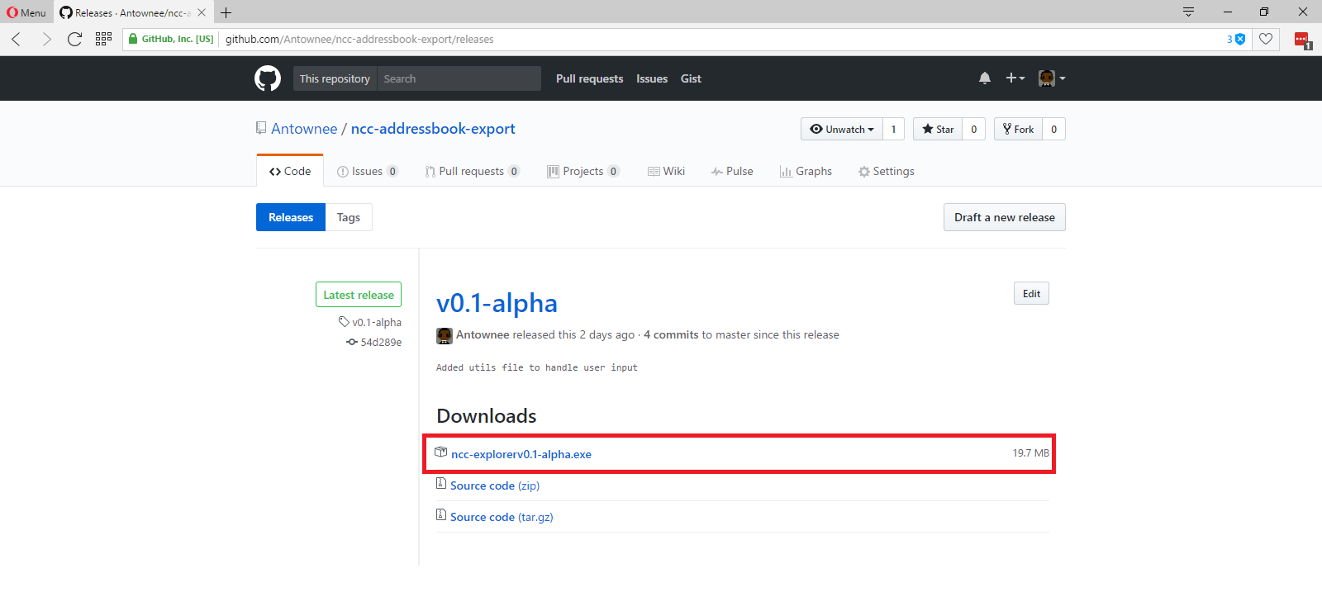The width and height of the screenshot is (1322, 611).
Task: Select the Tags sub-tab
Action: 349,217
